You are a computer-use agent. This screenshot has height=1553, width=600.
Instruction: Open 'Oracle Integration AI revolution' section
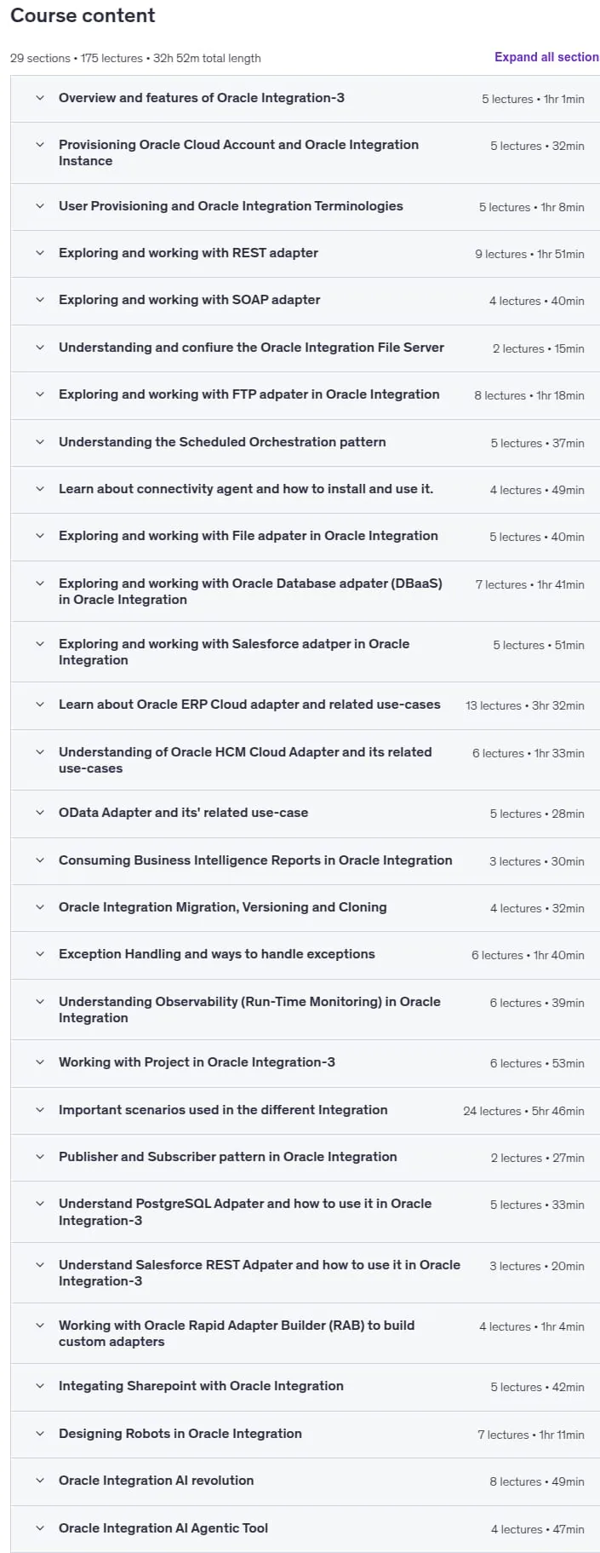305,1481
